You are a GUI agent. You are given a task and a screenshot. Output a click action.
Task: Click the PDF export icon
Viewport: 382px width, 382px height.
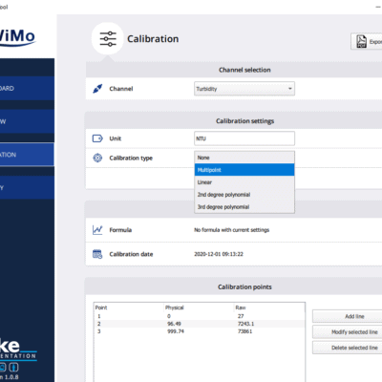361,41
